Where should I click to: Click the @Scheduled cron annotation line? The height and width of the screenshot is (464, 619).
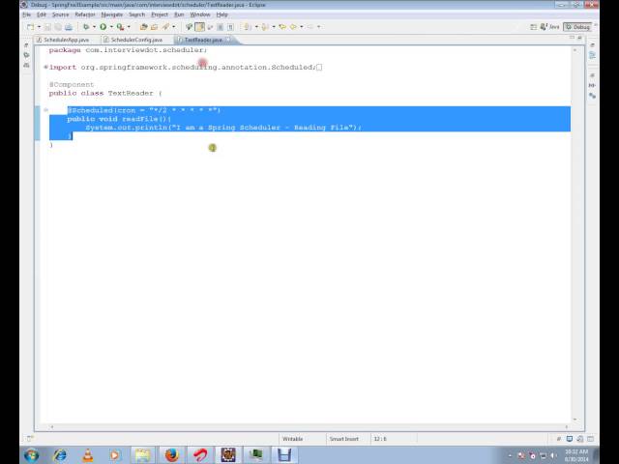144,110
